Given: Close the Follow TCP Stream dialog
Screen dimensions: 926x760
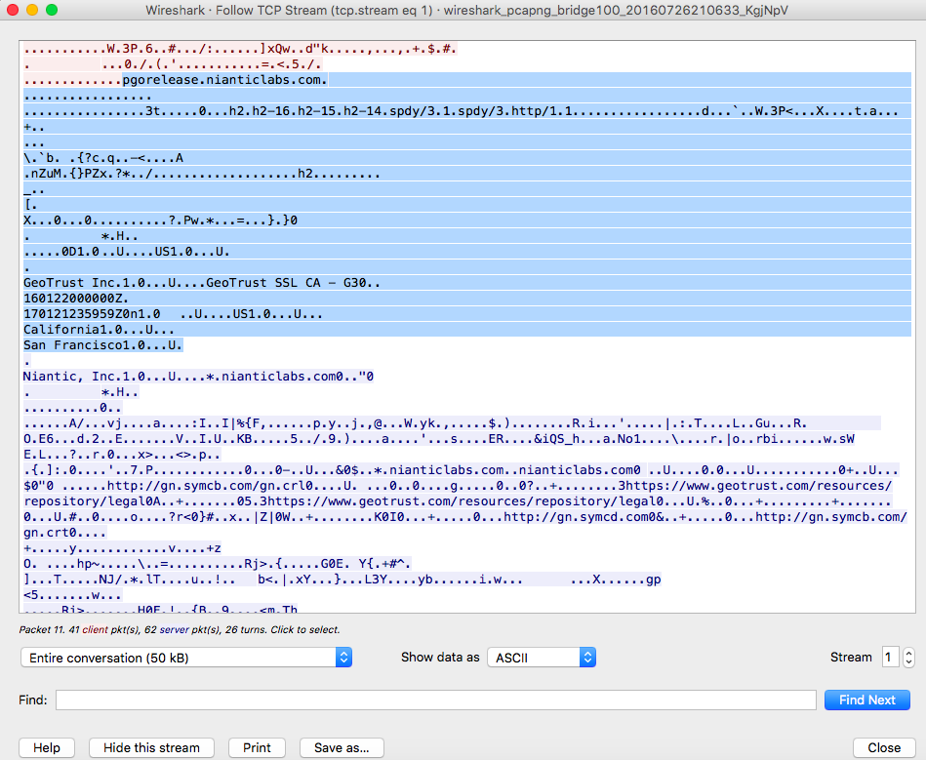Looking at the screenshot, I should point(884,747).
